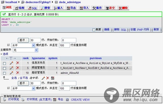Click edit pencil for 信息发布员 row
The height and width of the screenshot is (104, 163).
click(x=11, y=63)
